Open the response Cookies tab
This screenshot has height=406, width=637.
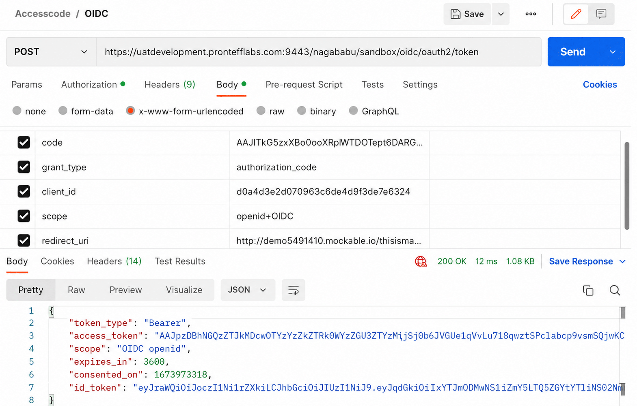(57, 261)
